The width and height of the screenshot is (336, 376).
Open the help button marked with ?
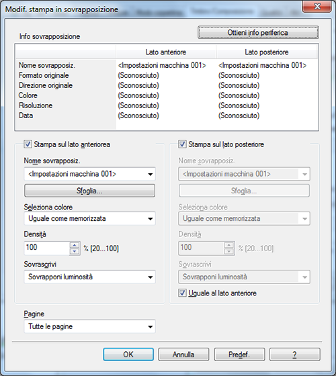point(295,355)
